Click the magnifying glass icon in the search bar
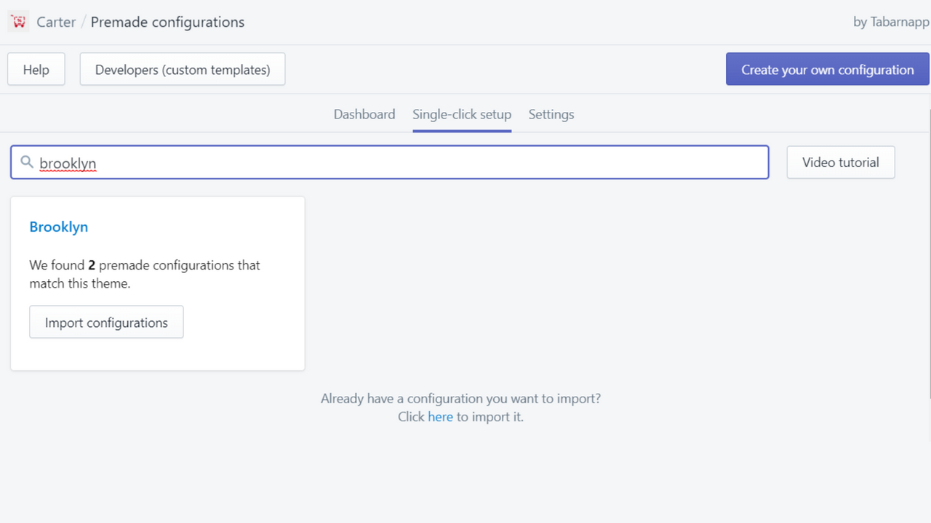931x523 pixels. 27,162
